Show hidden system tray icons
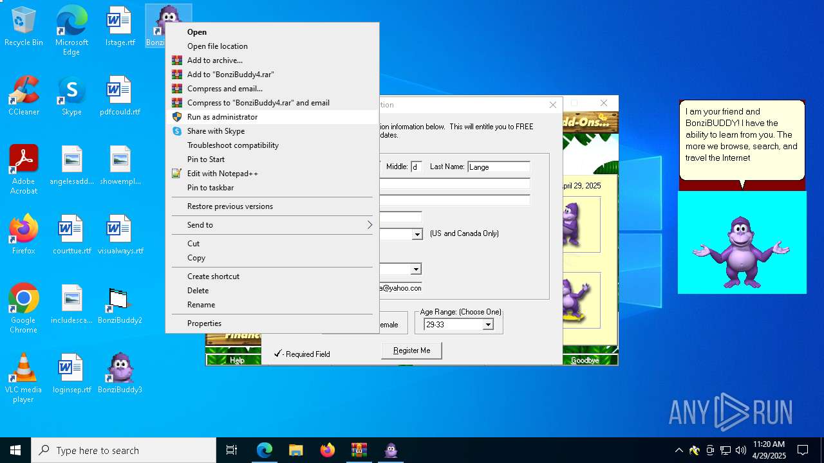Viewport: 824px width, 463px height. click(x=679, y=450)
